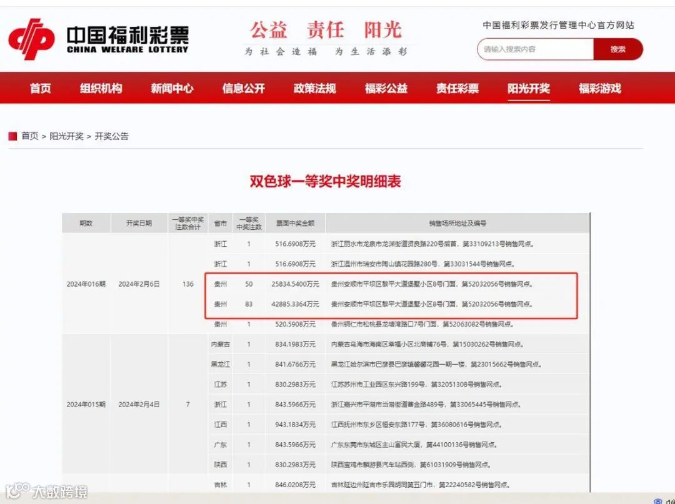The image size is (675, 504).
Task: Click the address containing 第15030262号
Action: (427, 345)
